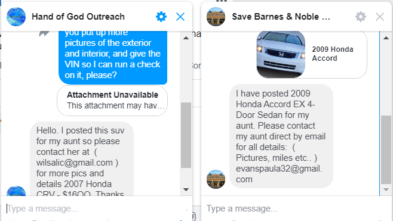Viewport: 393px width, 221px height.
Task: Click sender avatar beside the Honda CRV message
Action: 16,191
